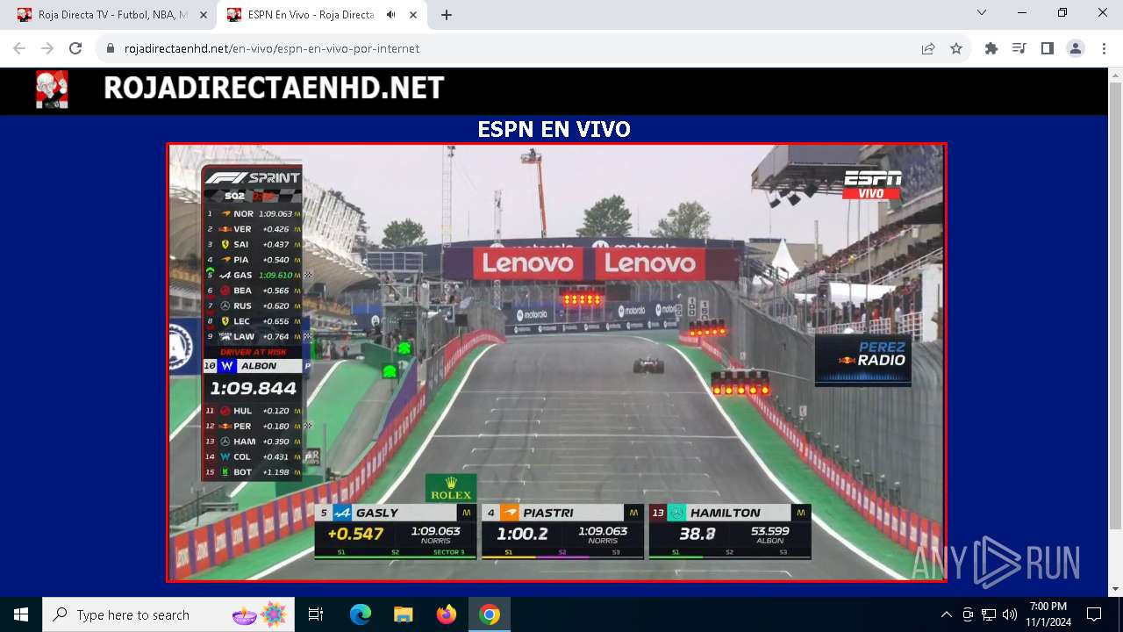The width and height of the screenshot is (1123, 632).
Task: Open a new browser tab
Action: coord(447,15)
